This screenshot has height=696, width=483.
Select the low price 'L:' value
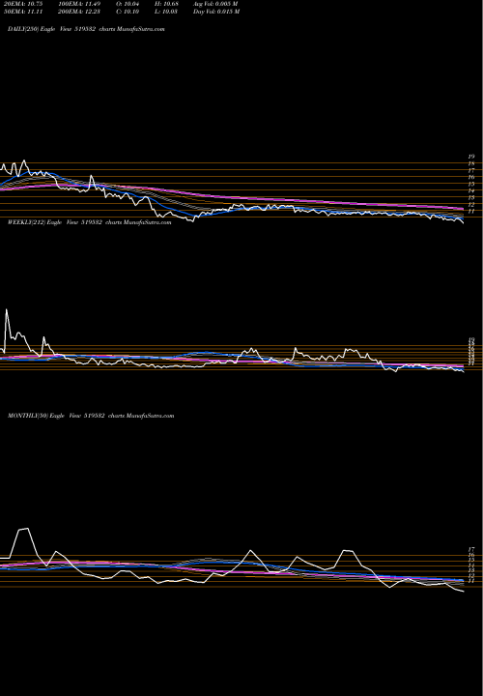[166, 12]
